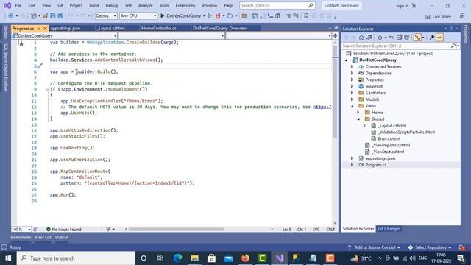Screen dimensions: 471x265
Task: Open the Error List panel tab
Action: click(43, 237)
